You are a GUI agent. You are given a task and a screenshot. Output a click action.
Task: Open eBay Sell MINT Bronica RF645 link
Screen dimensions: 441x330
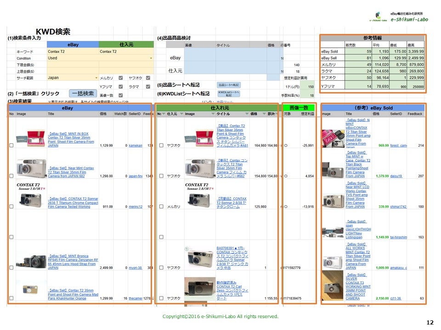[73, 262]
